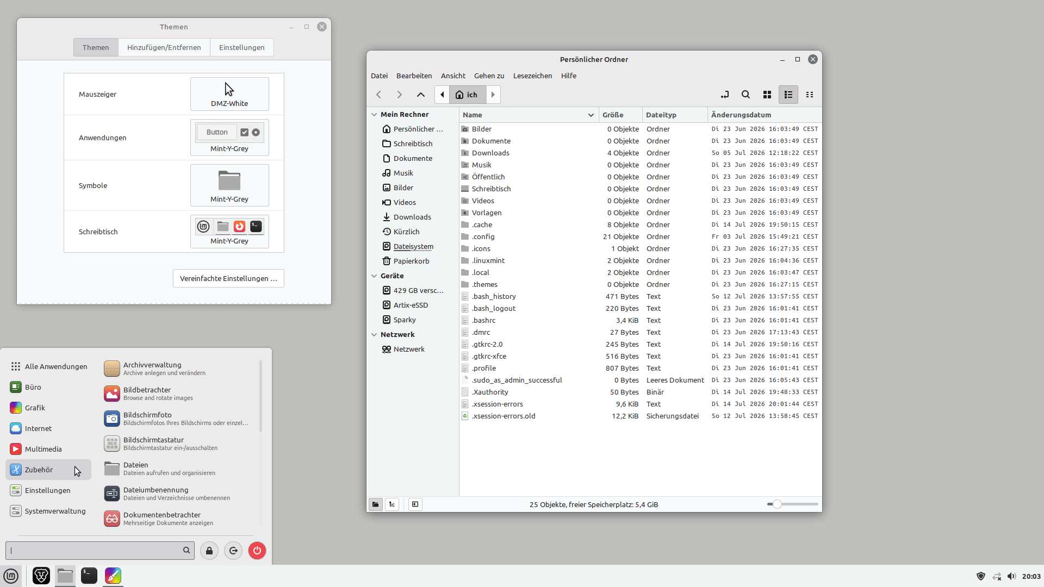The width and height of the screenshot is (1044, 587).
Task: Launch the terminal from the panel
Action: 89,576
